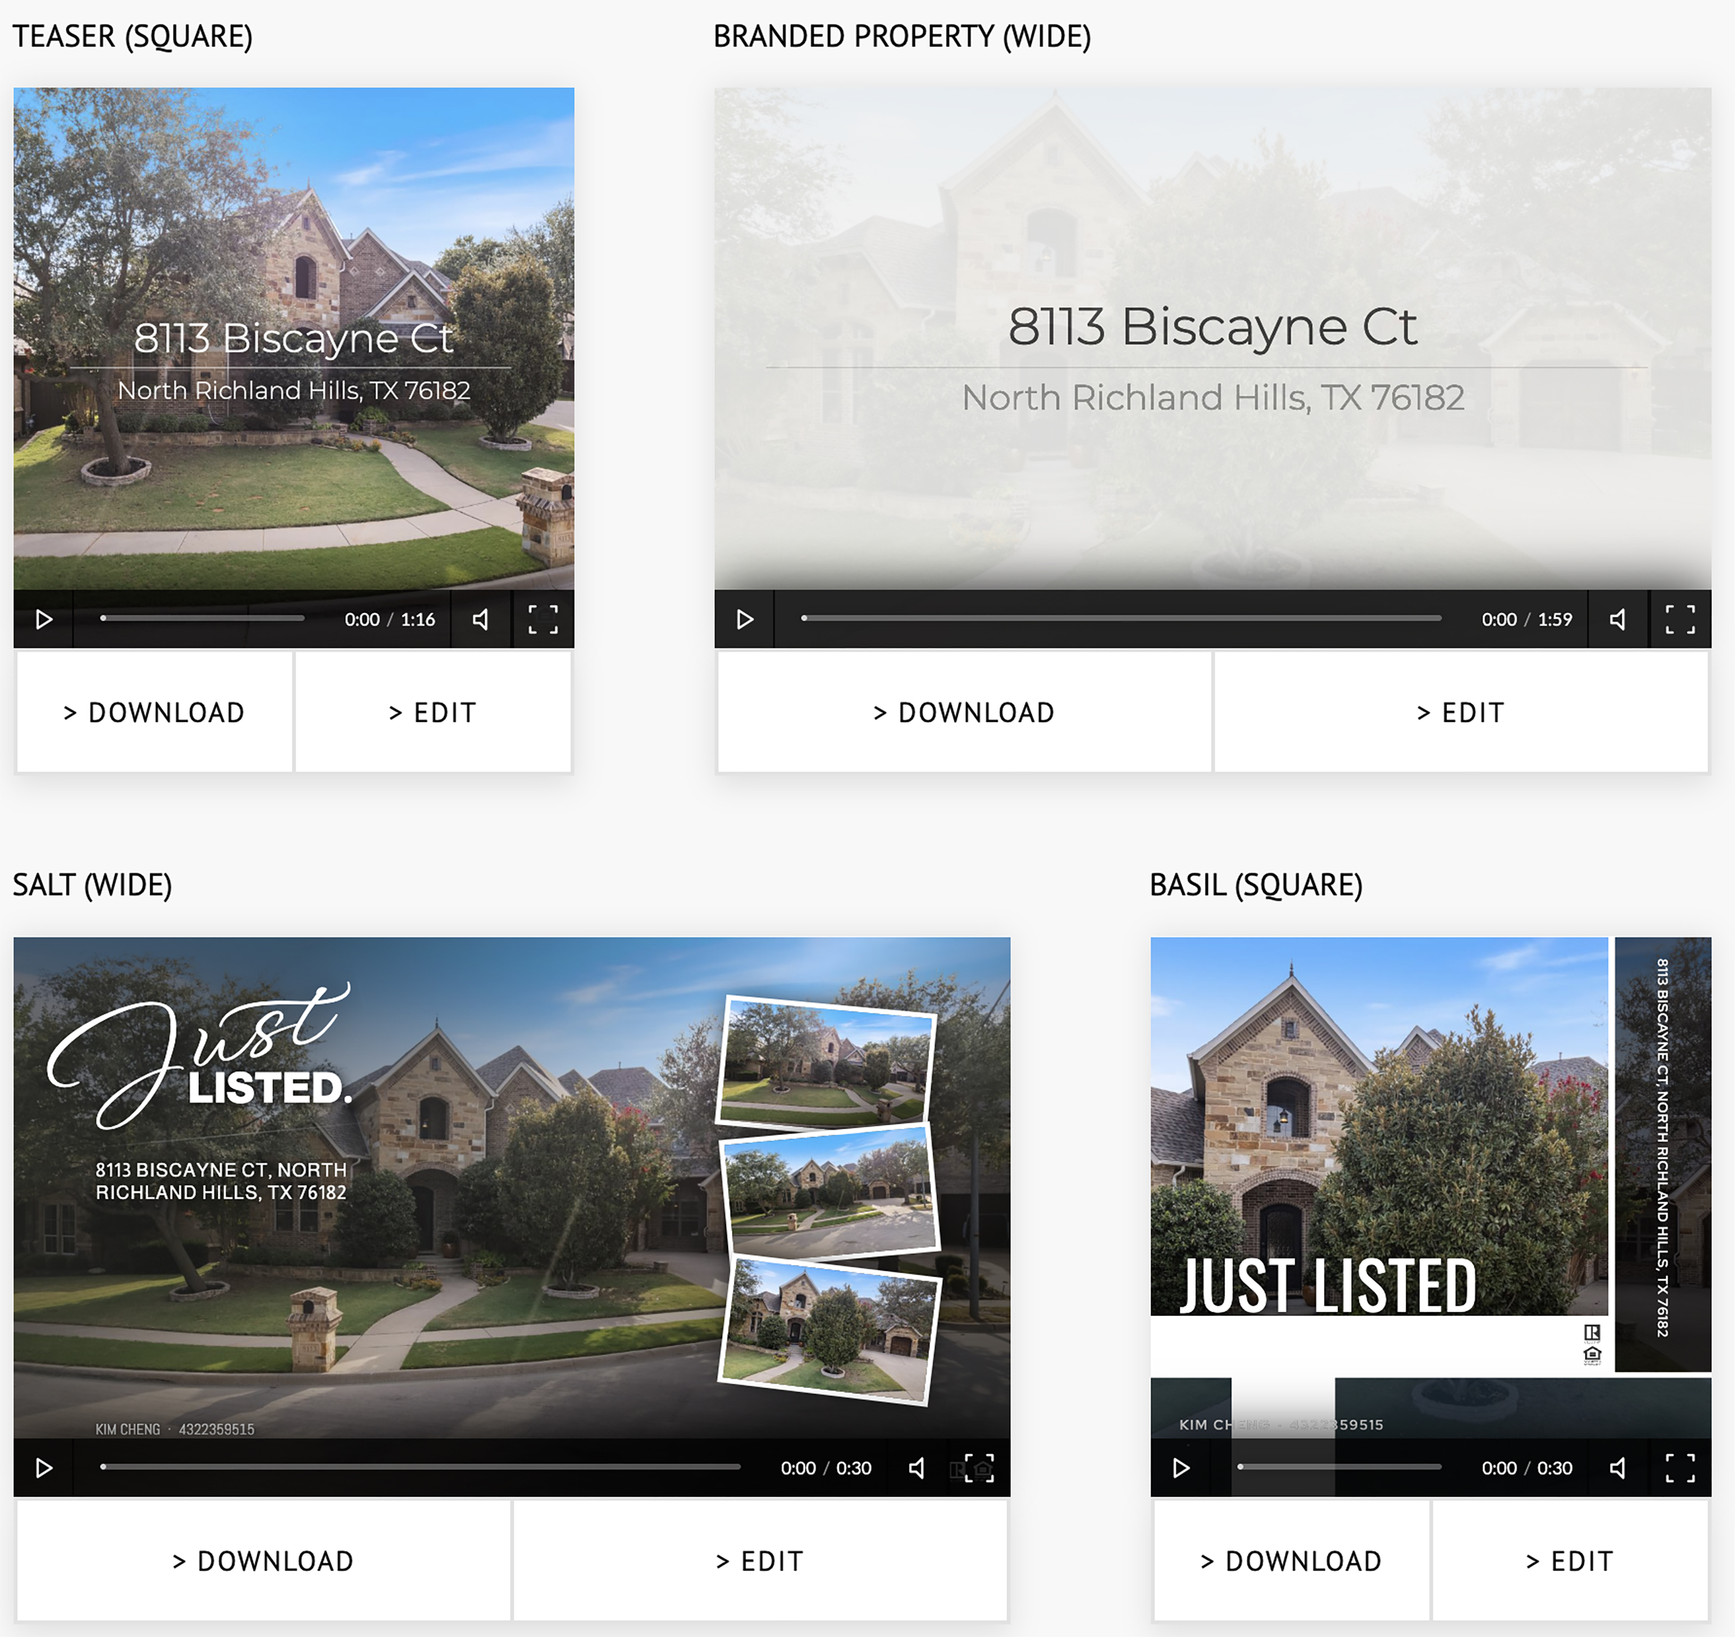Screen dimensions: 1735x1637
Task: Mute the Basil square video
Action: pyautogui.click(x=1618, y=1468)
